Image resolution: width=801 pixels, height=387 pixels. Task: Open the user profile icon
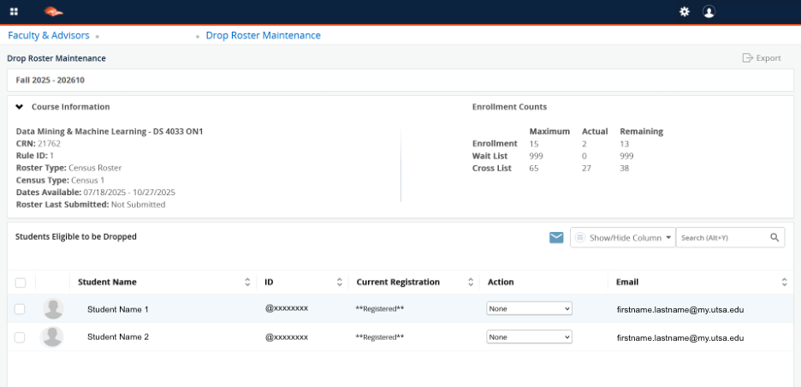point(709,12)
